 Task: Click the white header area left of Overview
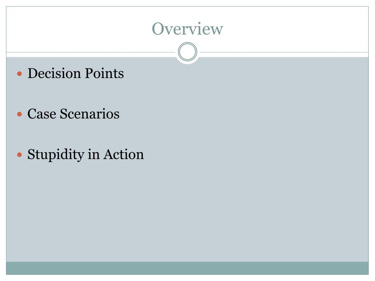pos(79,29)
